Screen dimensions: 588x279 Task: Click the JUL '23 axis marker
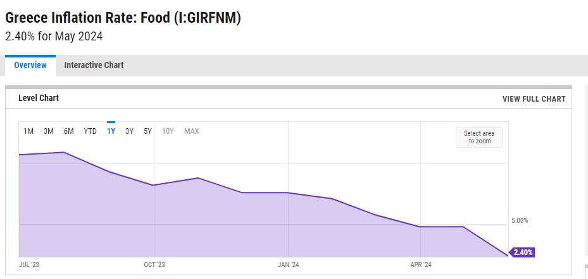point(29,264)
